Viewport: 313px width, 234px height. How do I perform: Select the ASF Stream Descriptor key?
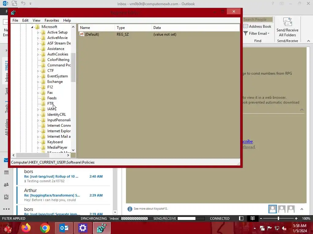pyautogui.click(x=59, y=43)
